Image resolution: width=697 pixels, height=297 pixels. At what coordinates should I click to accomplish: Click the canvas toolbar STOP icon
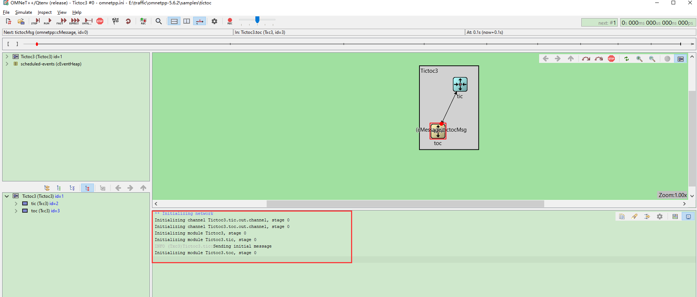(612, 59)
